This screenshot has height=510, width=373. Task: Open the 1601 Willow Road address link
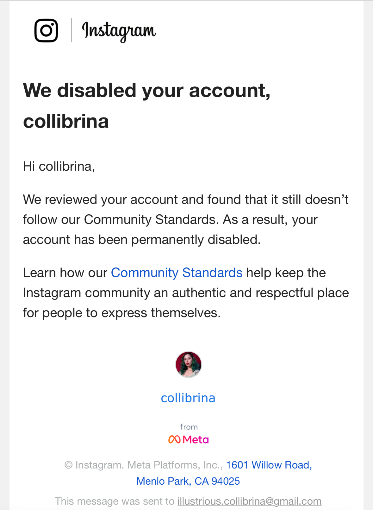point(269,465)
